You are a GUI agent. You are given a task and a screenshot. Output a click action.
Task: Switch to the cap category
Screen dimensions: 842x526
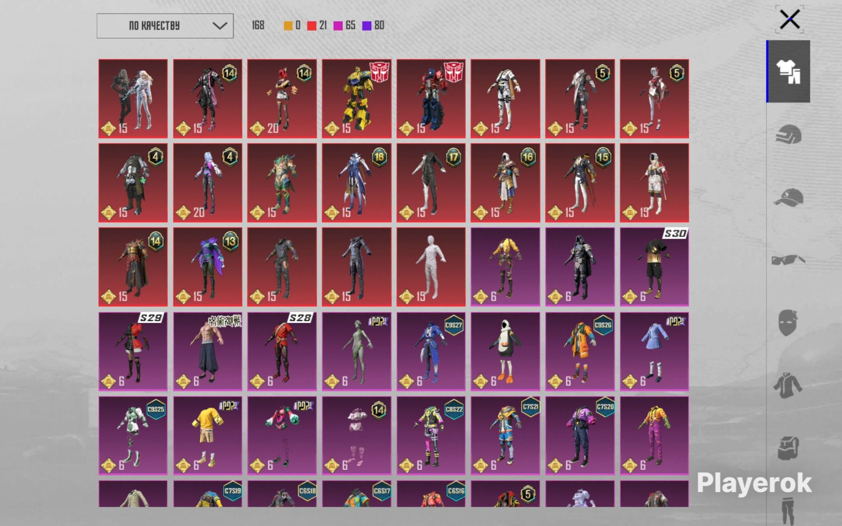coord(788,197)
